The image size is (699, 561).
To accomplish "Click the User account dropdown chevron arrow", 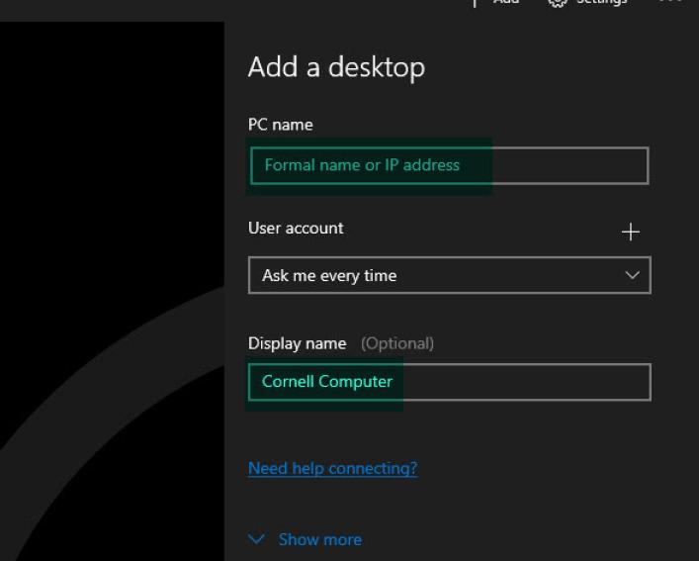I will pos(632,275).
